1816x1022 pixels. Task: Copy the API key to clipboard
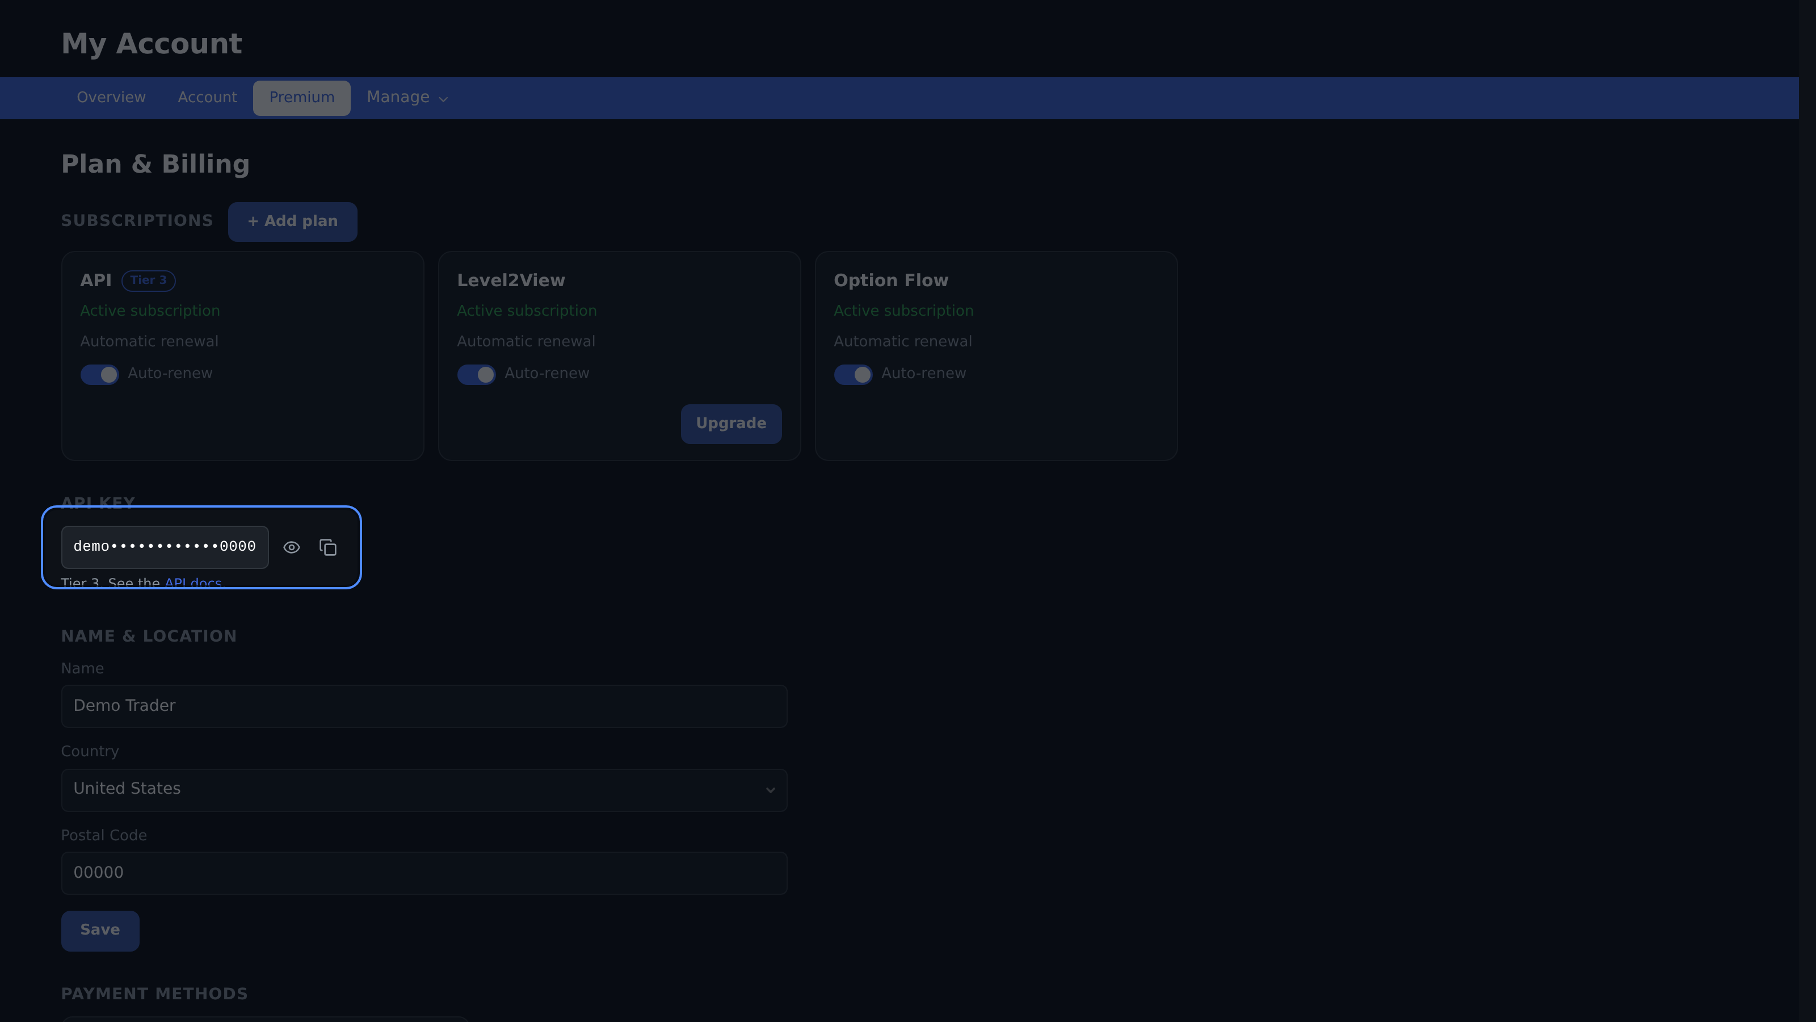pos(328,547)
